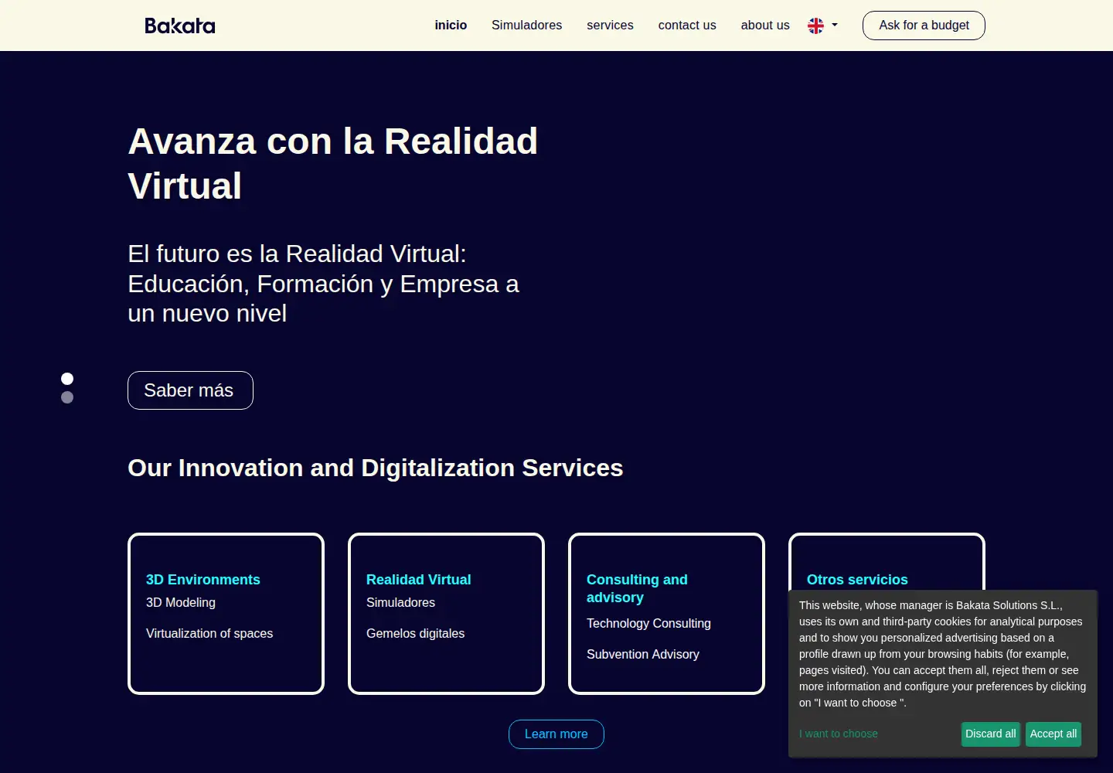Open the Gemelos digitales link
The height and width of the screenshot is (773, 1113).
tap(415, 634)
